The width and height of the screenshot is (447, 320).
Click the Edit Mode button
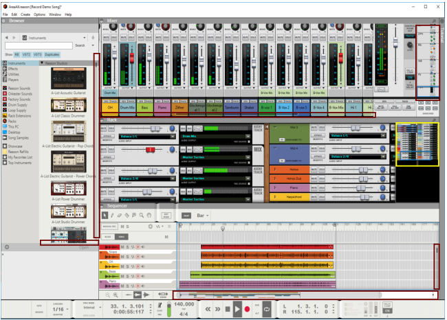(166, 216)
